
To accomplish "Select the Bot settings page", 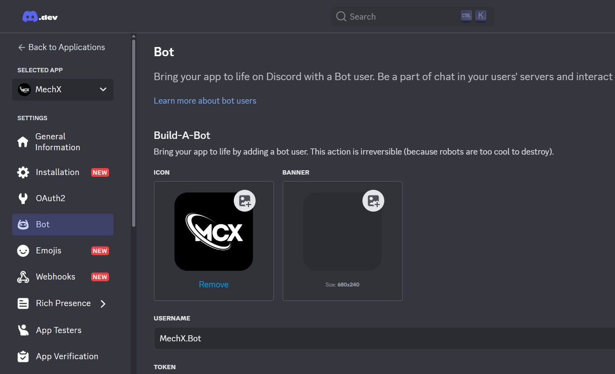I will click(x=63, y=225).
